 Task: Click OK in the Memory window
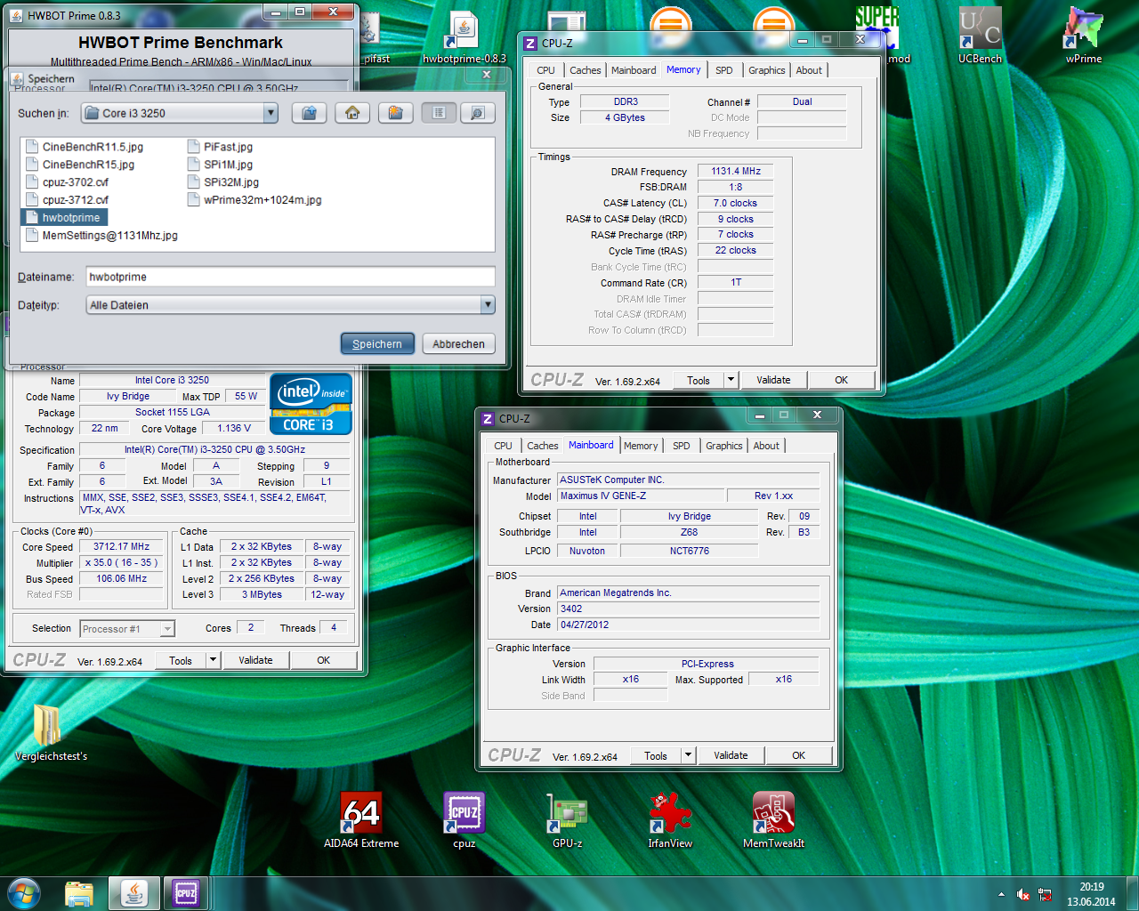click(842, 380)
